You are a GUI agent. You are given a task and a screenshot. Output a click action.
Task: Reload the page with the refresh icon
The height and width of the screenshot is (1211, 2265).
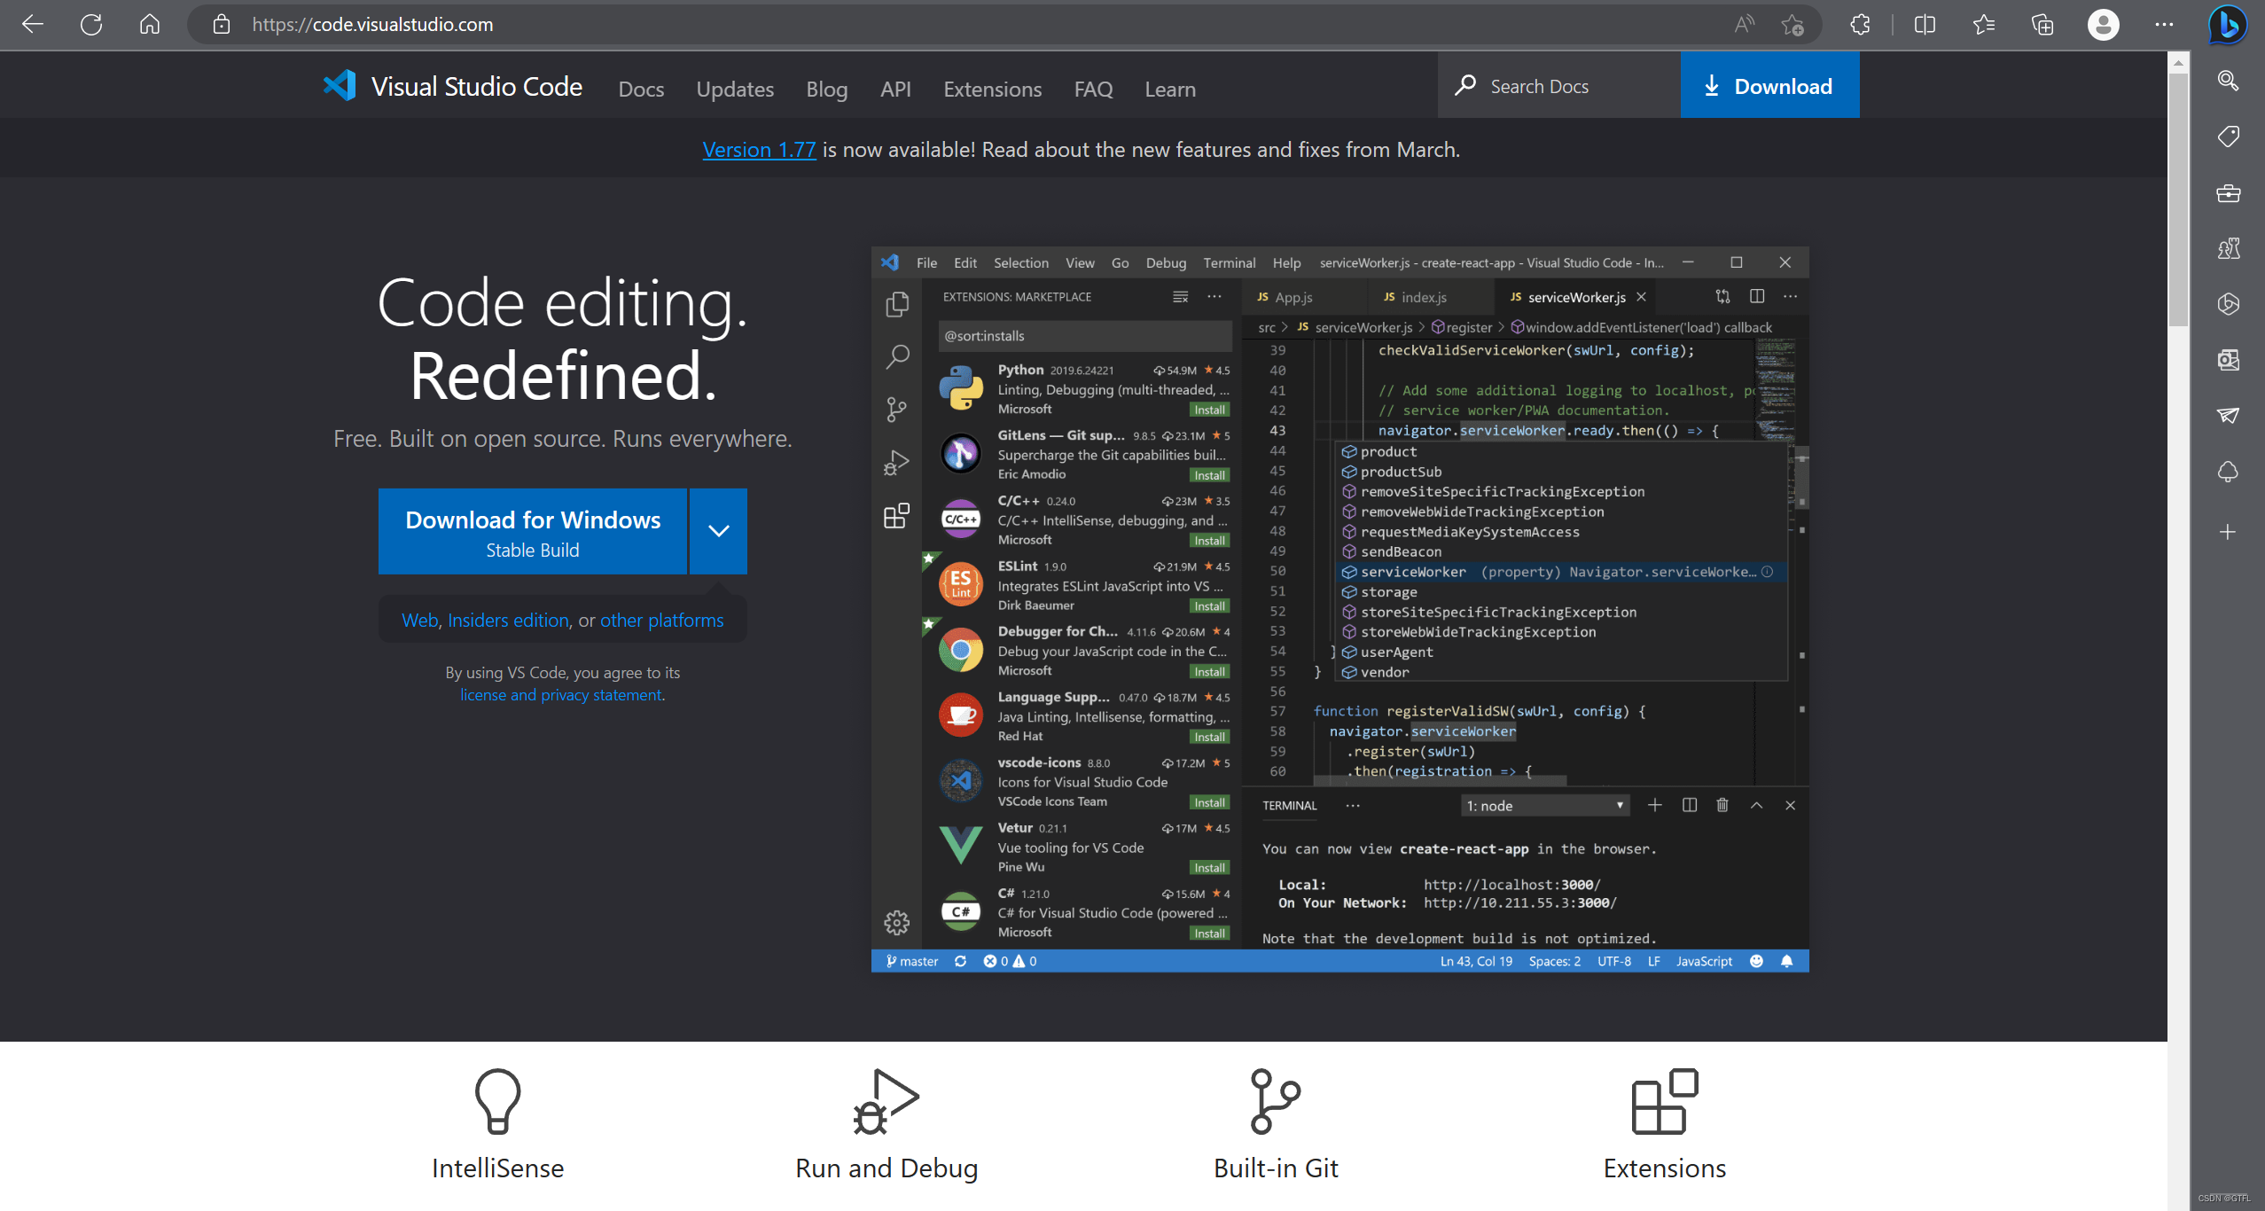[91, 24]
